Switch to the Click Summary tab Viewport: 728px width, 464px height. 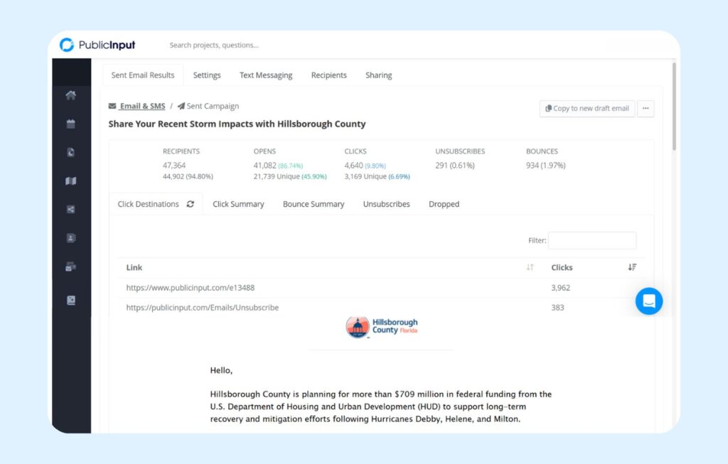click(238, 204)
